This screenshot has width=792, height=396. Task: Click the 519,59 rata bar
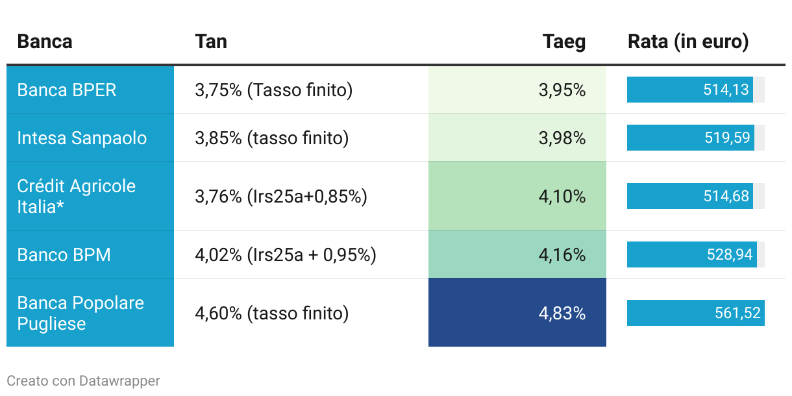[x=691, y=138]
